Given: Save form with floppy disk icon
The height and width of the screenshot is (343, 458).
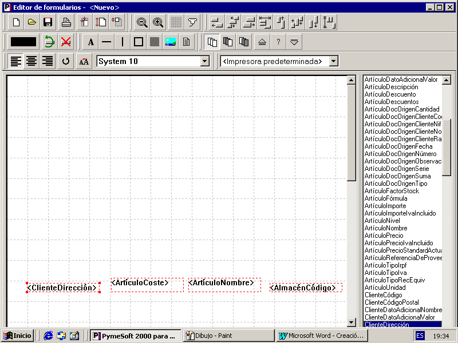Looking at the screenshot, I should click(x=48, y=22).
